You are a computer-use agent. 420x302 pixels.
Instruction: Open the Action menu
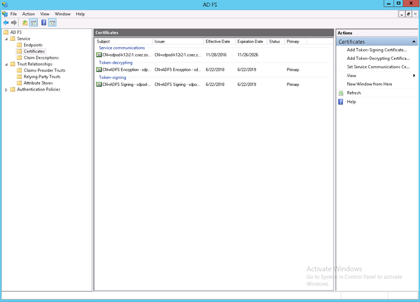(x=28, y=14)
